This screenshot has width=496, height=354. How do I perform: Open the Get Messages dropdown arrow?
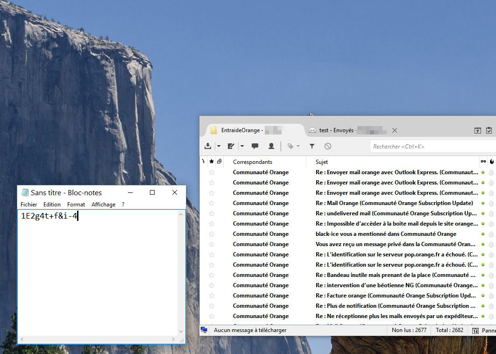click(219, 146)
